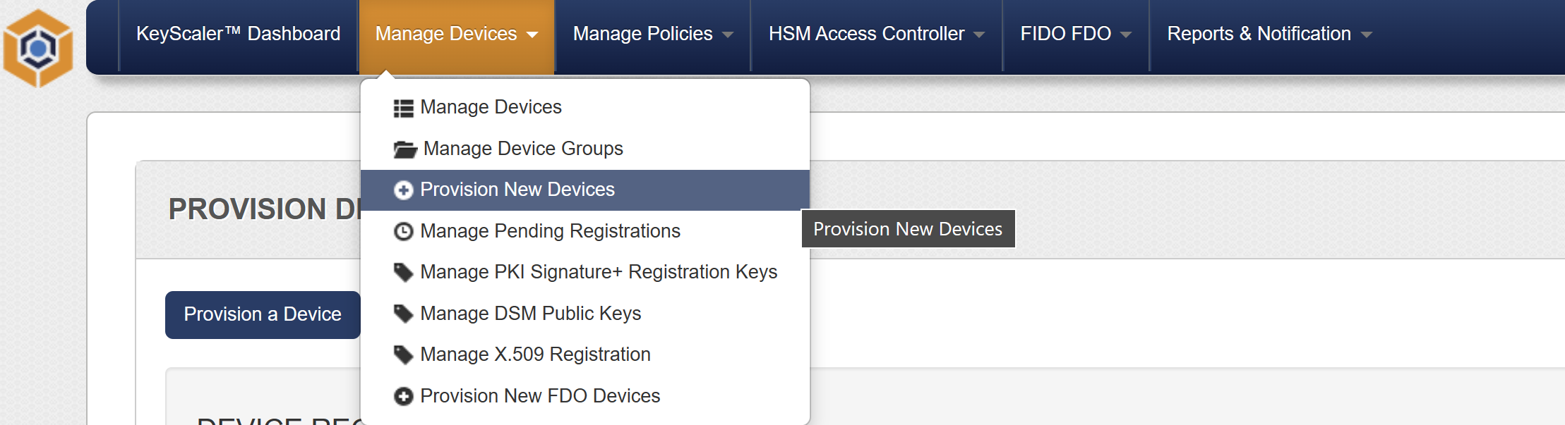Select Provision New Devices menu entry
This screenshot has width=1565, height=425.
pos(585,190)
